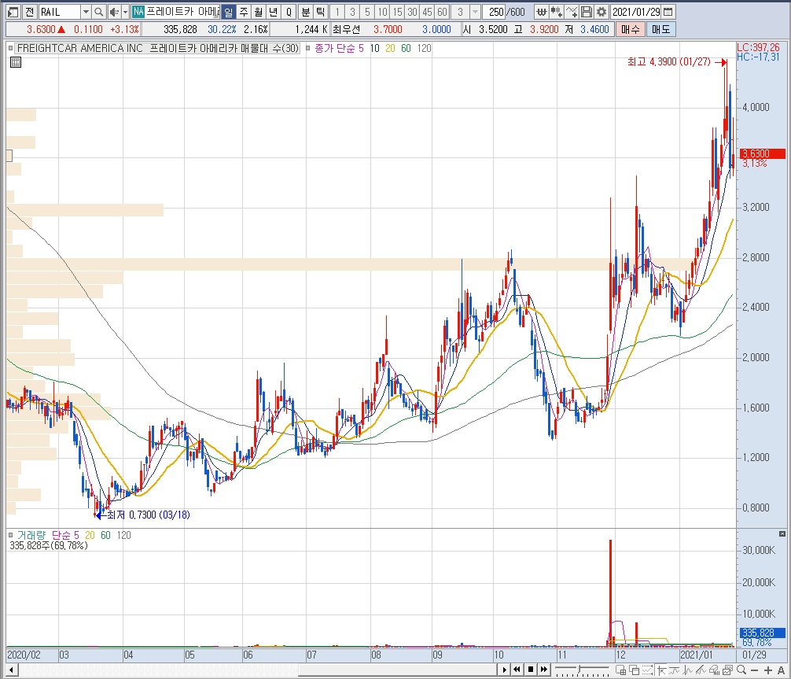Open chart settings gear icon
The width and height of the screenshot is (791, 679).
[x=602, y=12]
